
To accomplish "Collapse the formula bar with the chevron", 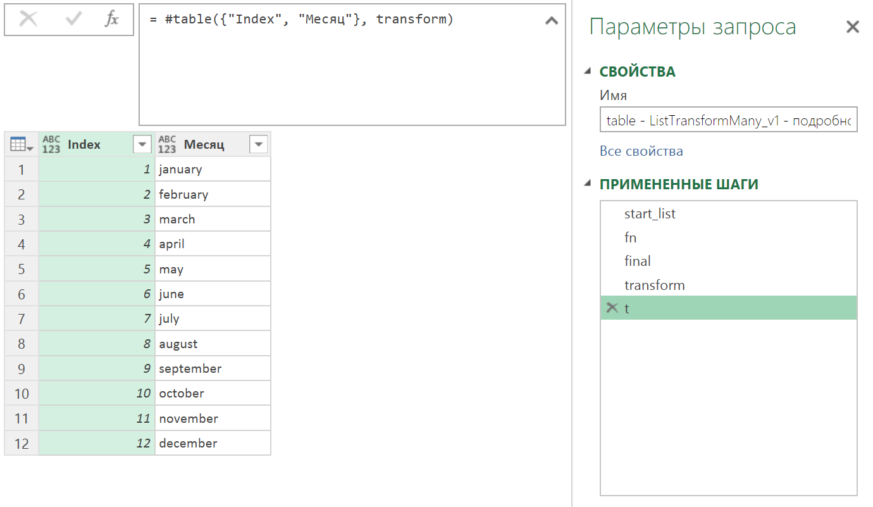I will [551, 20].
